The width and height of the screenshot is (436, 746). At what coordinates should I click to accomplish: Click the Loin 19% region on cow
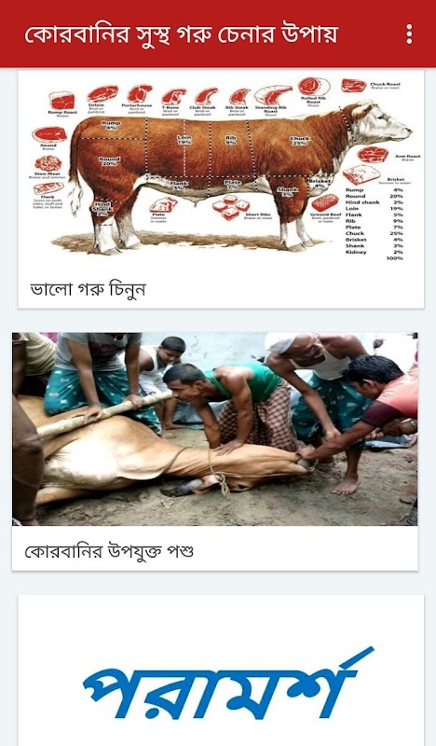pyautogui.click(x=184, y=140)
